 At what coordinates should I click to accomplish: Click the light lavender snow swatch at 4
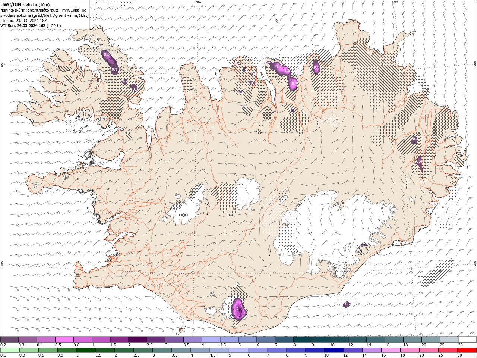point(211,340)
